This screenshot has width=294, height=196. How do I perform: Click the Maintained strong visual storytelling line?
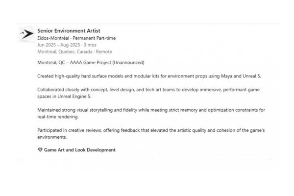point(151,110)
